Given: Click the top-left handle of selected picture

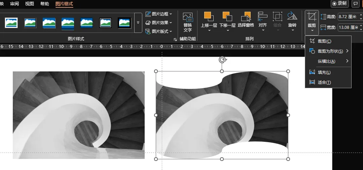Looking at the screenshot, I should click(x=156, y=71).
